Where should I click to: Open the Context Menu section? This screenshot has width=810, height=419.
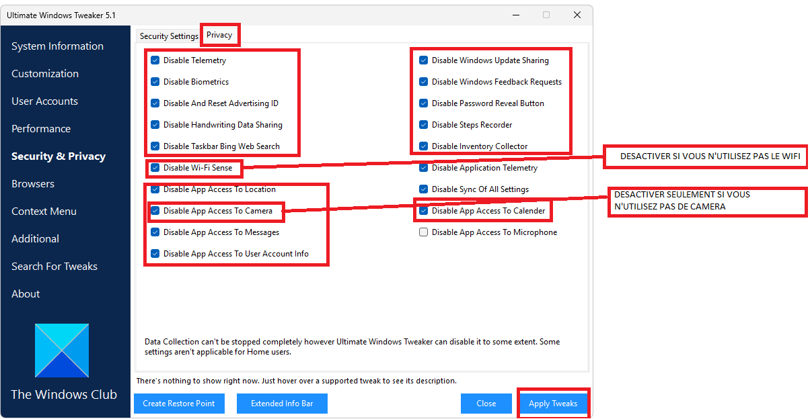tap(44, 212)
